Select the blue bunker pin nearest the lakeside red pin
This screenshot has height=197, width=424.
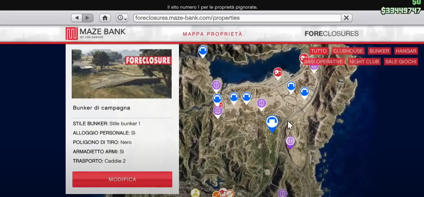(291, 87)
